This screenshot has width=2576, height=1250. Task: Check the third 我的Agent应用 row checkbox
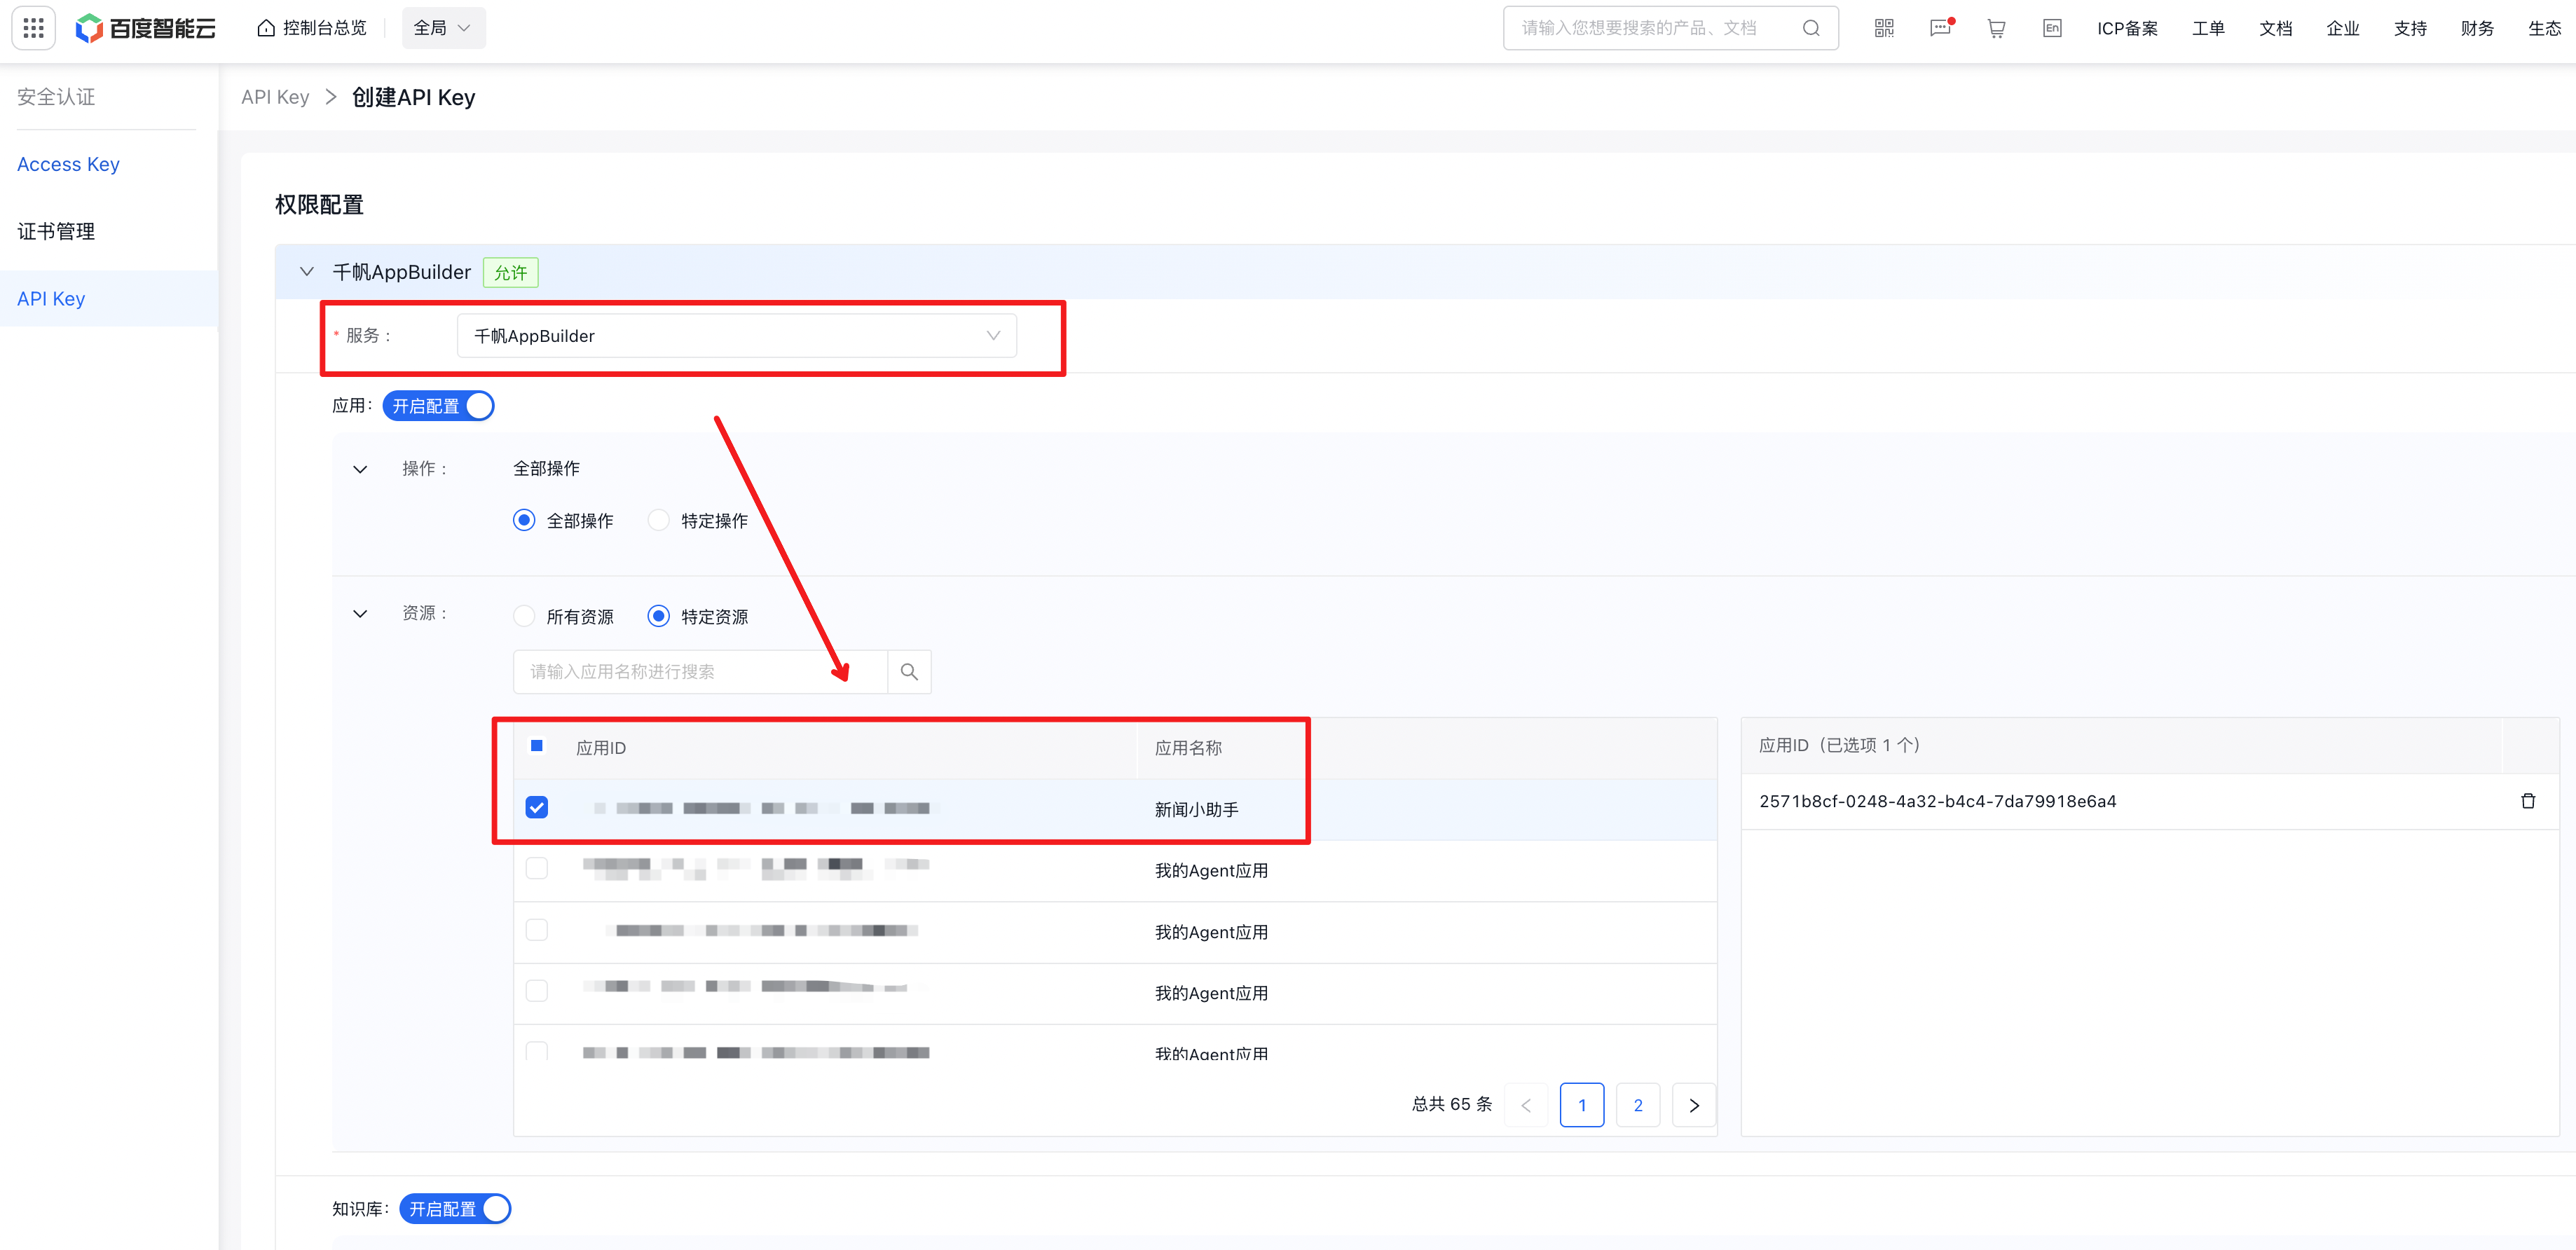pyautogui.click(x=537, y=991)
